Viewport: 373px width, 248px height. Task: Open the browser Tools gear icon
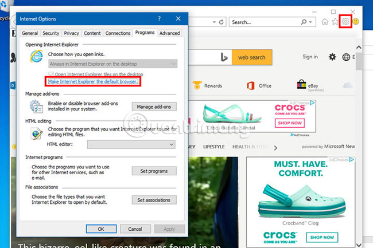(x=345, y=22)
